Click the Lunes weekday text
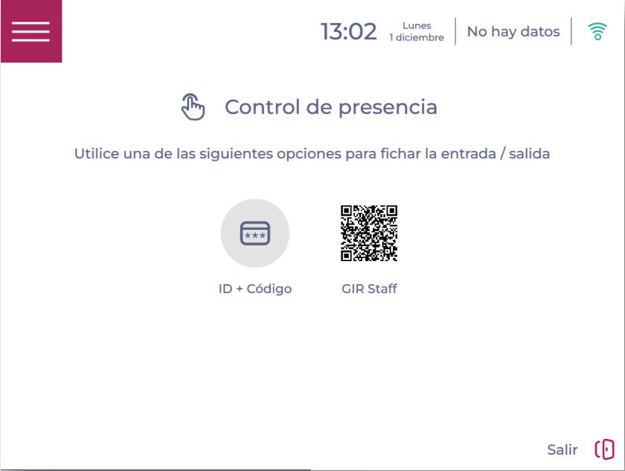 coord(417,25)
